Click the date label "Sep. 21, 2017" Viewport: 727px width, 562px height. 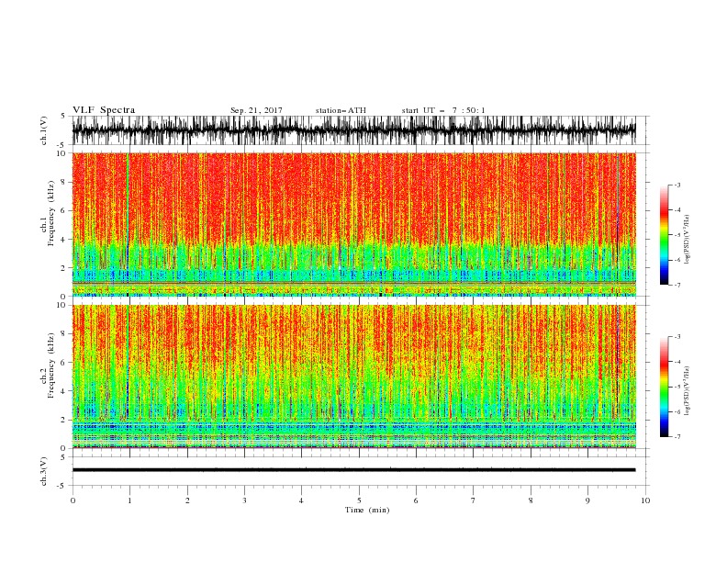point(256,110)
